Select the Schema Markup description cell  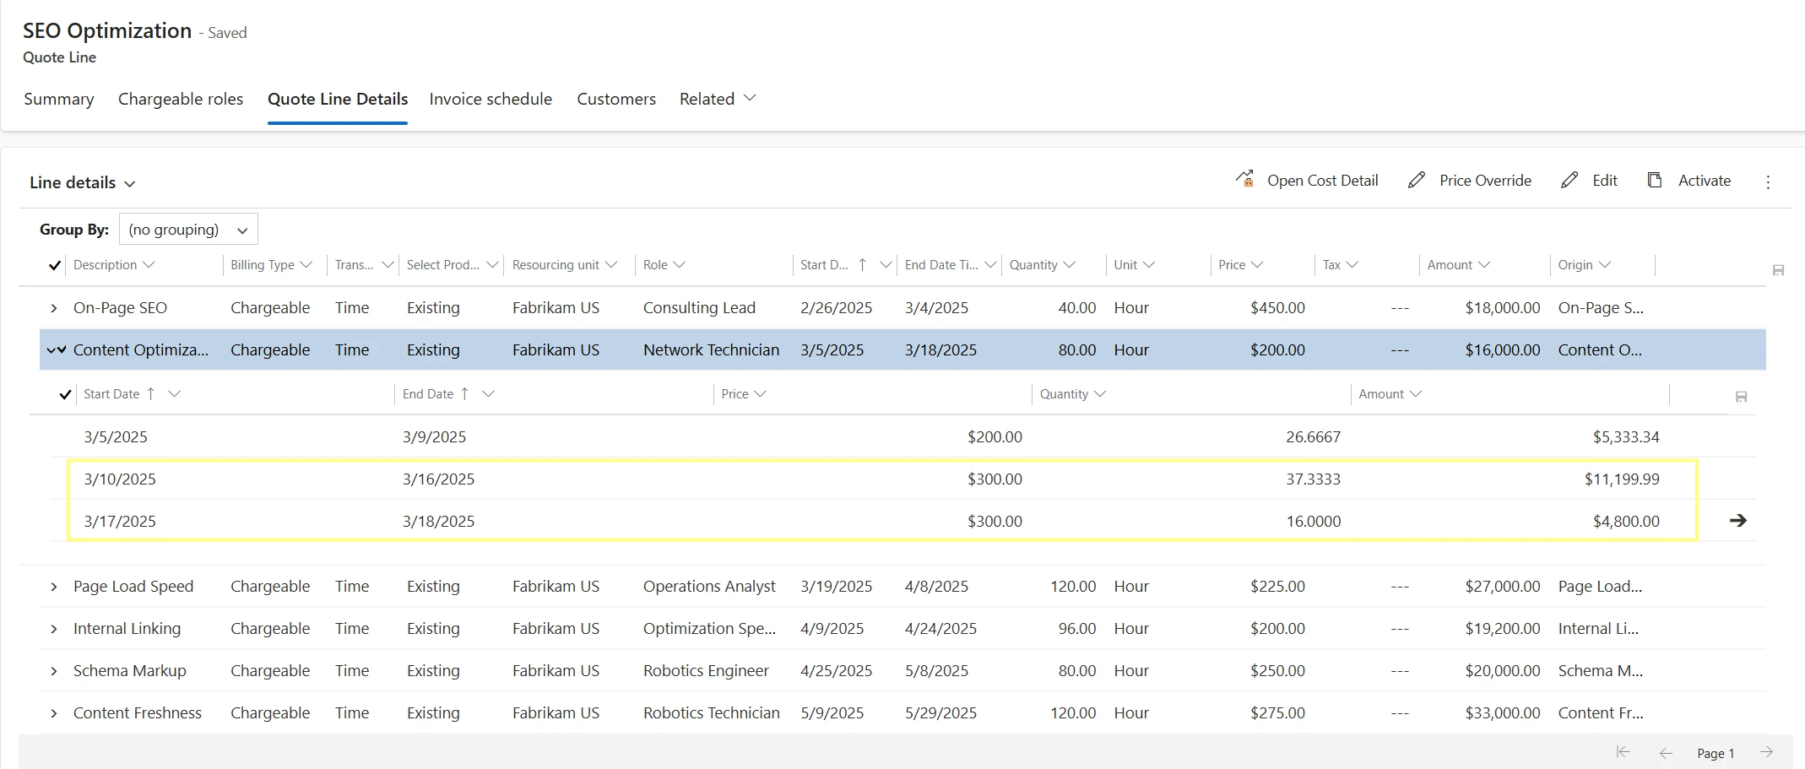(129, 671)
